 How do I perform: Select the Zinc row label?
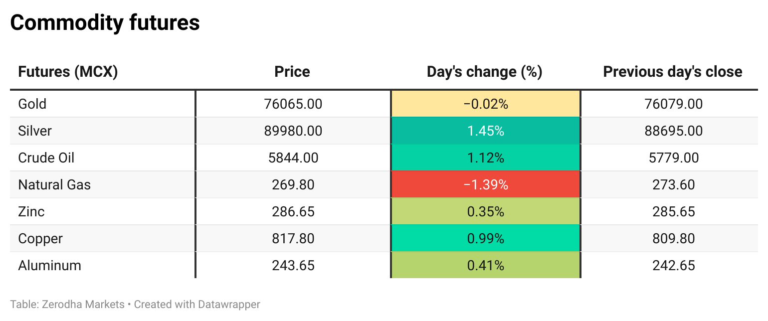31,212
